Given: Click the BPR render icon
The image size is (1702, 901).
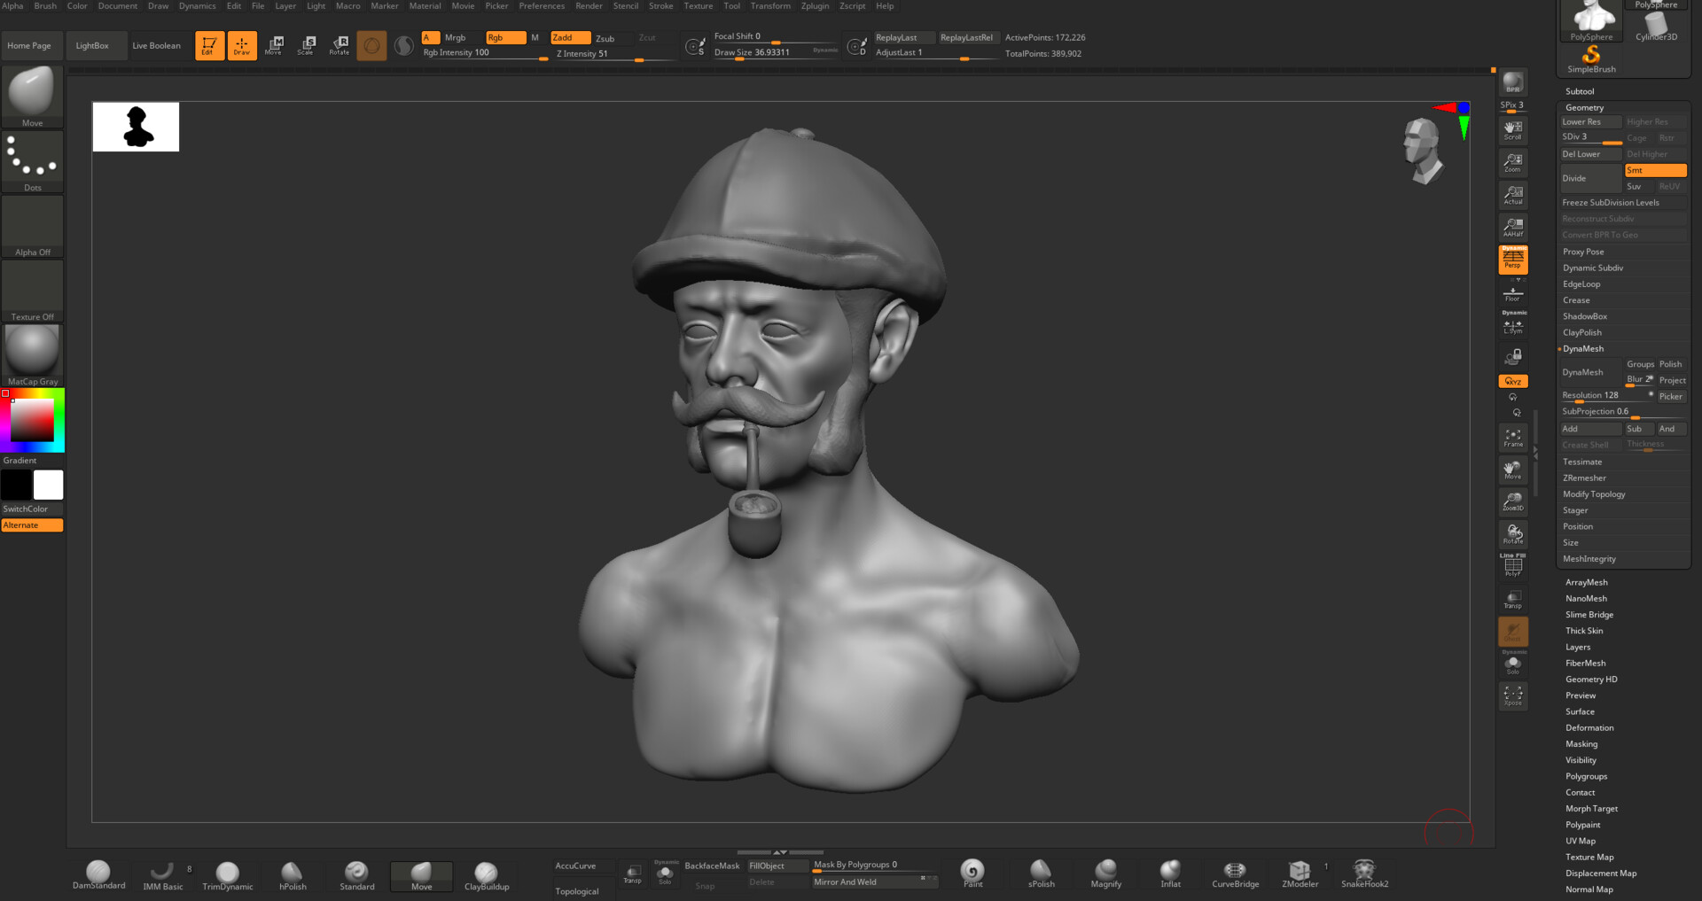Looking at the screenshot, I should pos(1512,82).
